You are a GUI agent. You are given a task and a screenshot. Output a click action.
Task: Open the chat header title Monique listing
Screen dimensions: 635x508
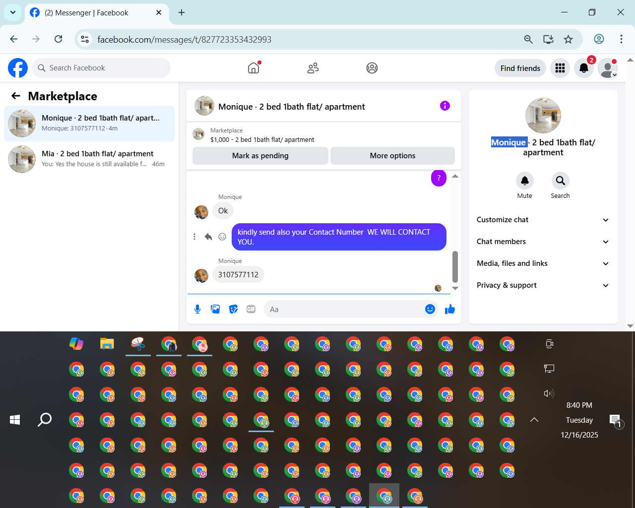point(292,107)
